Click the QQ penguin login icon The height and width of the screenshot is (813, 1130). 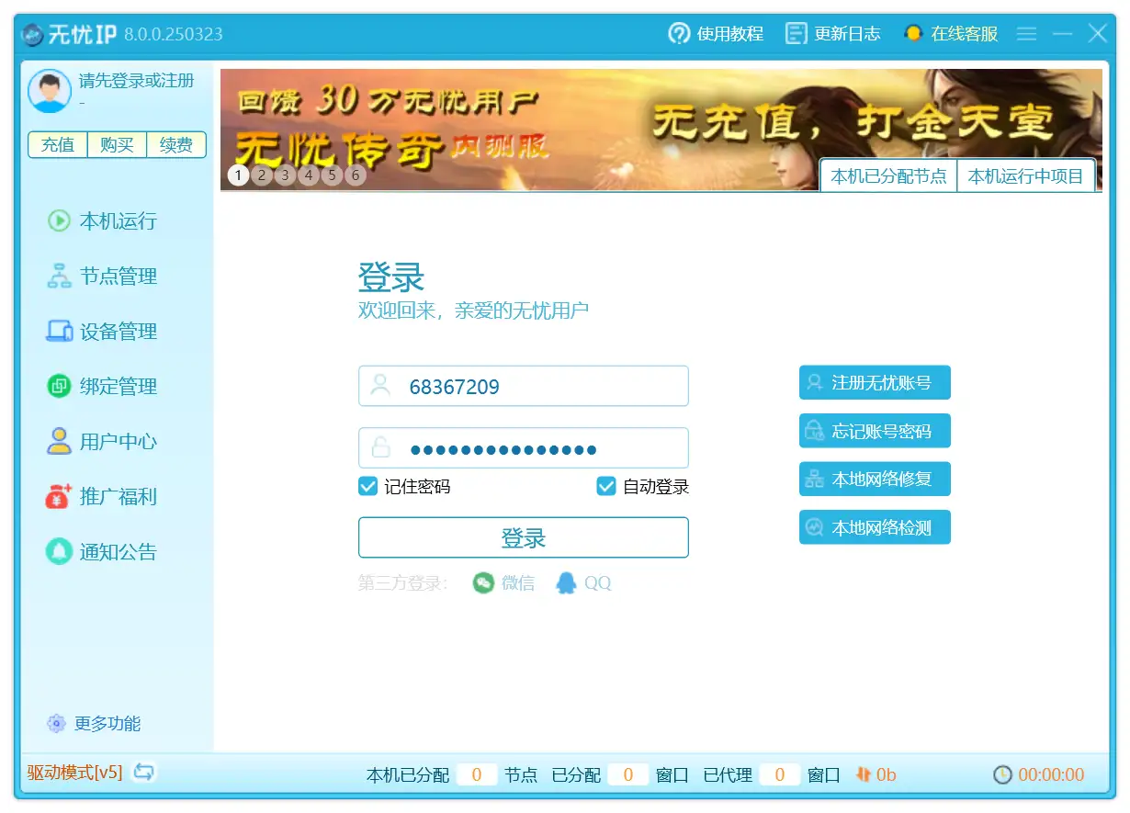point(566,583)
